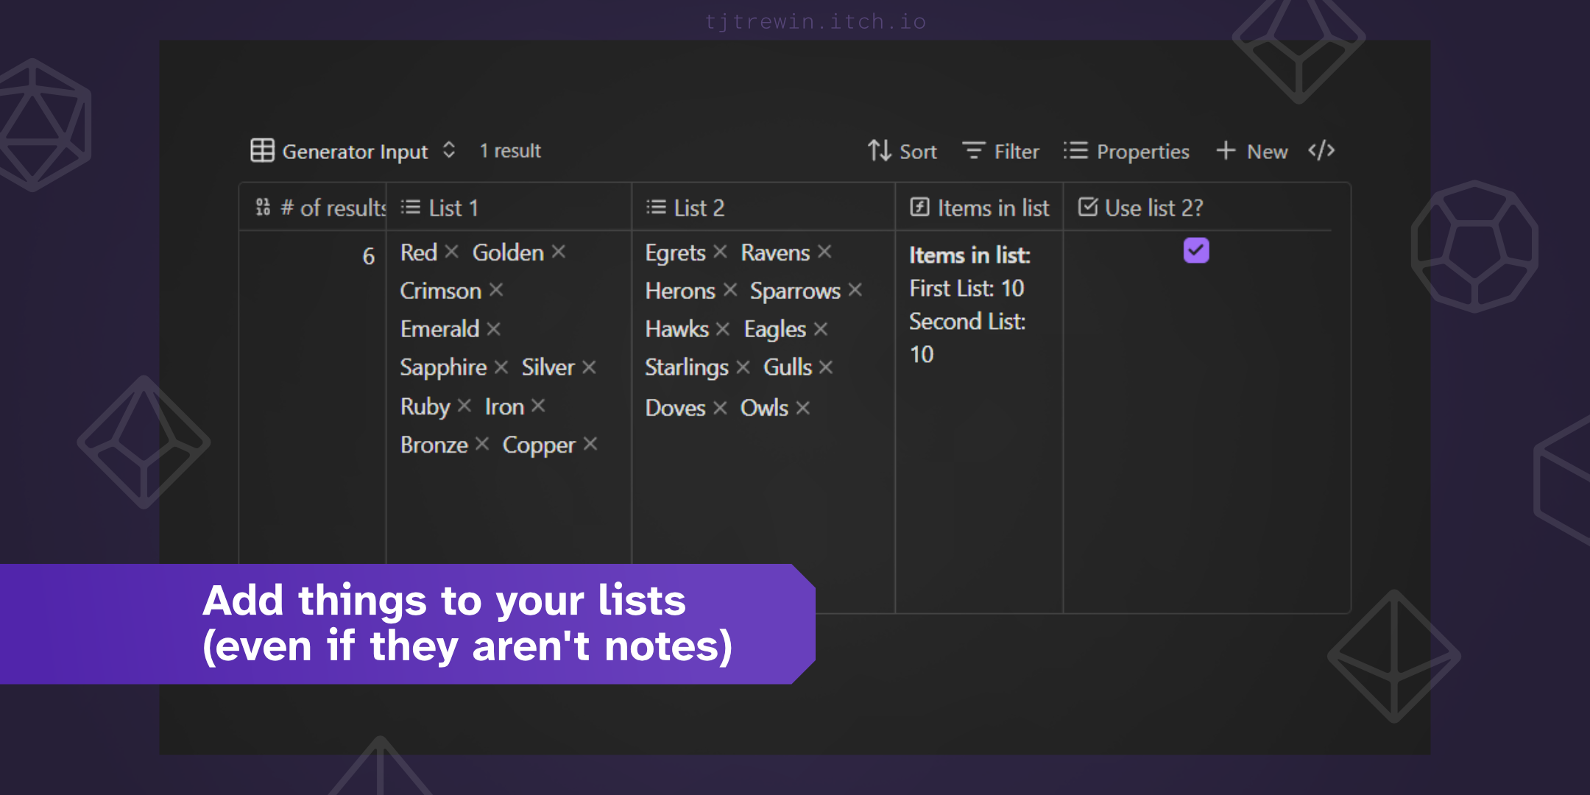Select the # of results column header
The width and height of the screenshot is (1590, 795).
(313, 208)
